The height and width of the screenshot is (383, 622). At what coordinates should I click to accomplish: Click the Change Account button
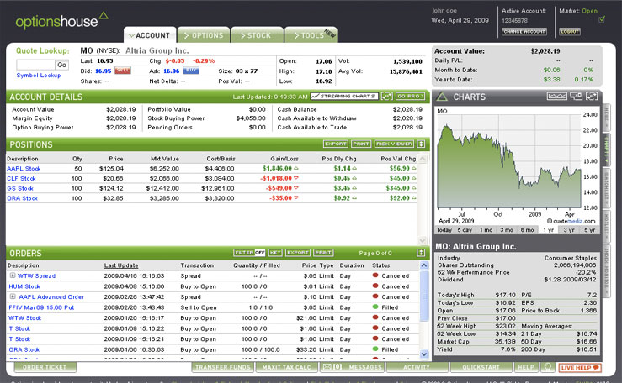click(x=524, y=31)
